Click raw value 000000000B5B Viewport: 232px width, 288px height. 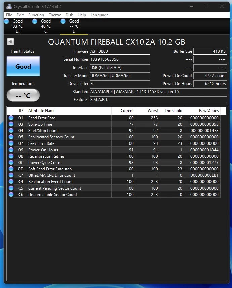click(204, 124)
